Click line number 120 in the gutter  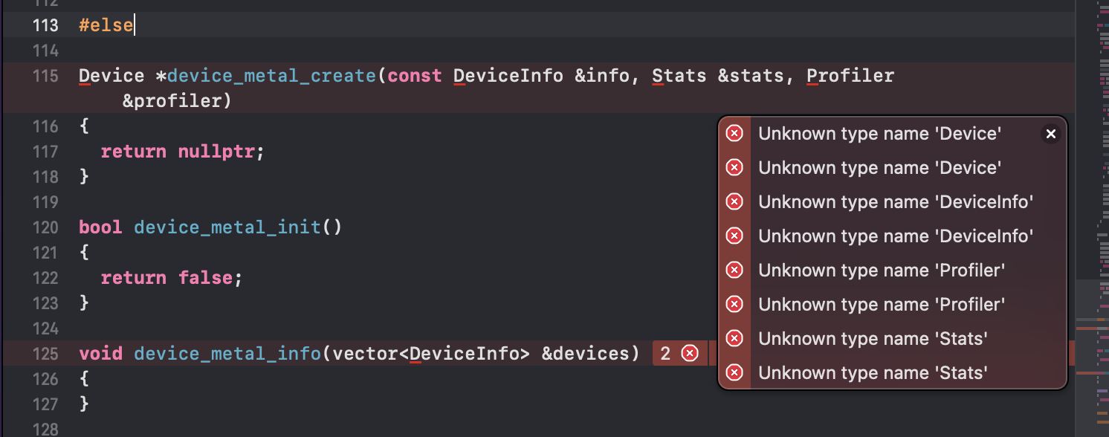(x=45, y=227)
